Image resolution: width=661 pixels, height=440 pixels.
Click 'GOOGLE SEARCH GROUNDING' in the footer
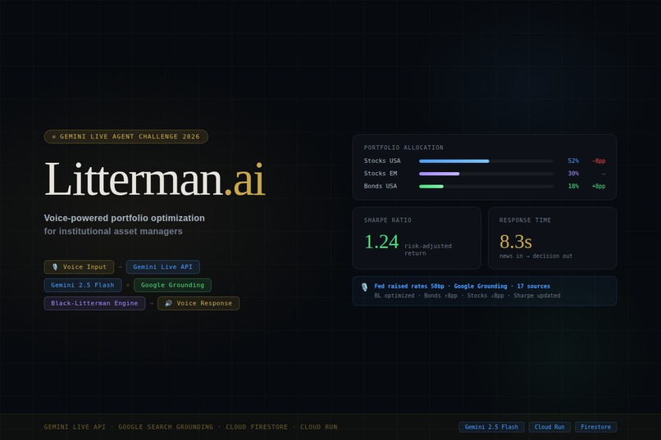(x=166, y=427)
